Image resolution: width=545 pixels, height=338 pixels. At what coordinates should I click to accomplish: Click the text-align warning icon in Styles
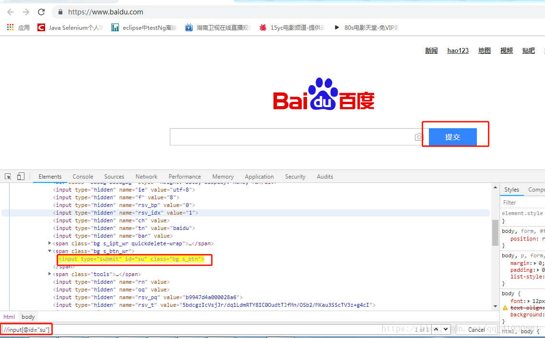coord(505,308)
